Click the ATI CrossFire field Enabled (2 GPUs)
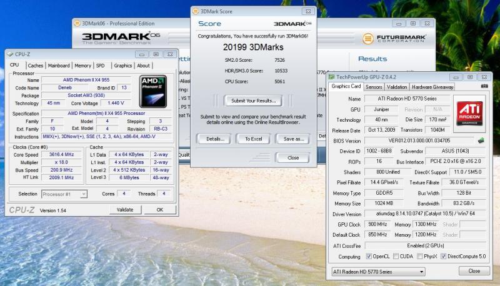This screenshot has height=286, width=500. pos(426,245)
